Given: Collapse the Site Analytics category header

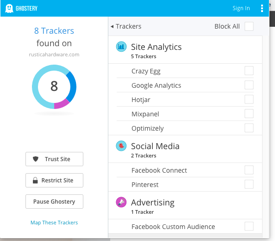Looking at the screenshot, I should [185, 50].
